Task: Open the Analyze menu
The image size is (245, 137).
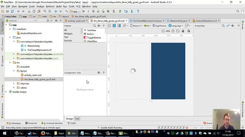Action: (x=40, y=6)
